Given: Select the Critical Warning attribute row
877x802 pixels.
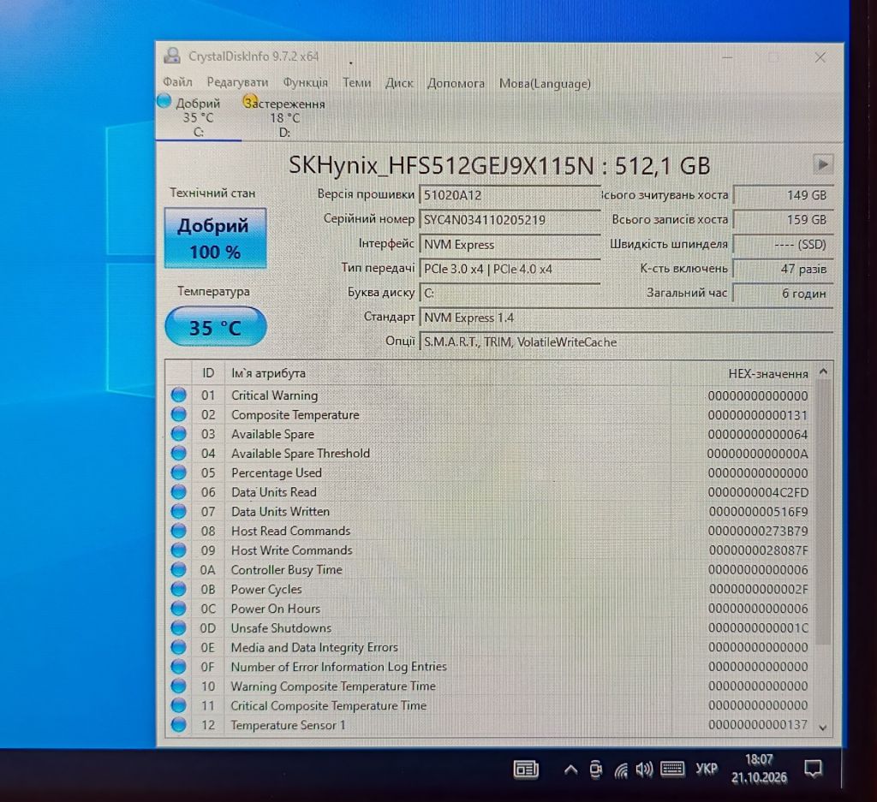Looking at the screenshot, I should (x=489, y=395).
